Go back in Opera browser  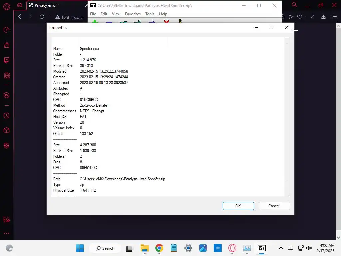click(x=20, y=17)
